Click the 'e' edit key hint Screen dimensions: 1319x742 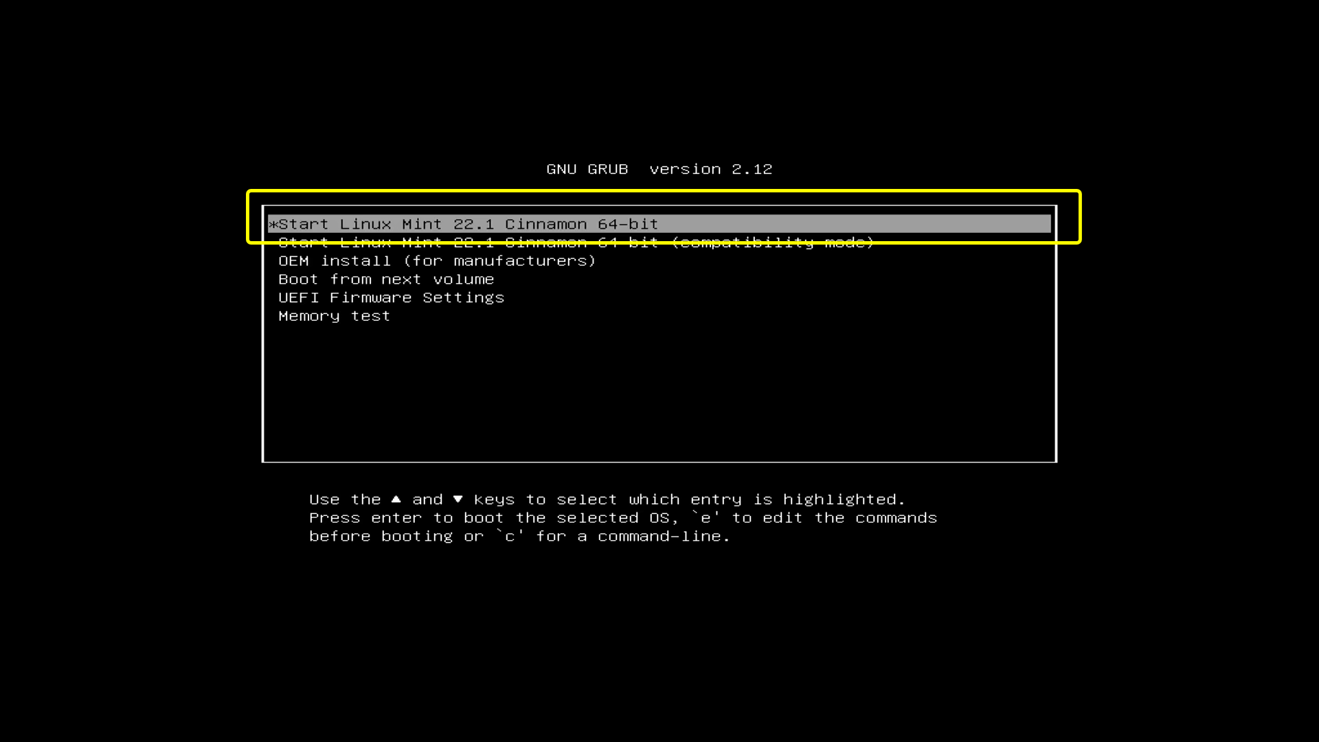[706, 517]
